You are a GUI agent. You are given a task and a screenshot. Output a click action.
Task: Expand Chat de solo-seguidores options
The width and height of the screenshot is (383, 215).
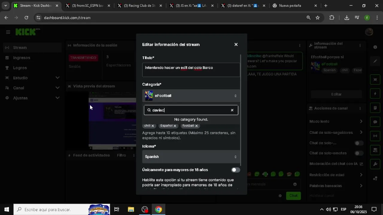361,132
